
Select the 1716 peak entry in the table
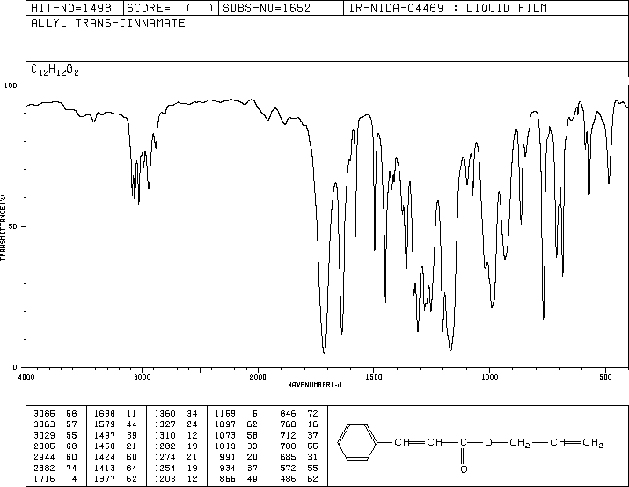[x=55, y=478]
